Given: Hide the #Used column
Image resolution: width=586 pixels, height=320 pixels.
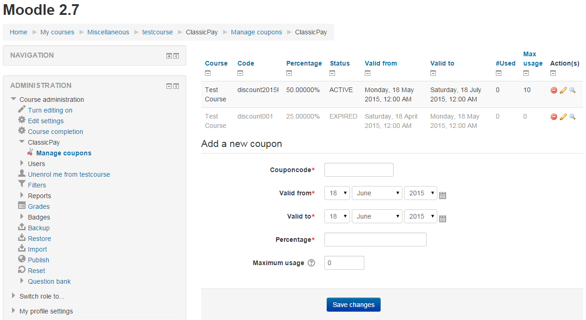Looking at the screenshot, I should click(499, 73).
